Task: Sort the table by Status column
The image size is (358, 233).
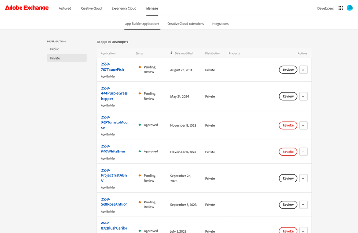Action: coord(139,53)
